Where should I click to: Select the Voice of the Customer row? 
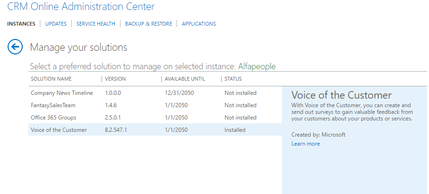click(x=155, y=129)
